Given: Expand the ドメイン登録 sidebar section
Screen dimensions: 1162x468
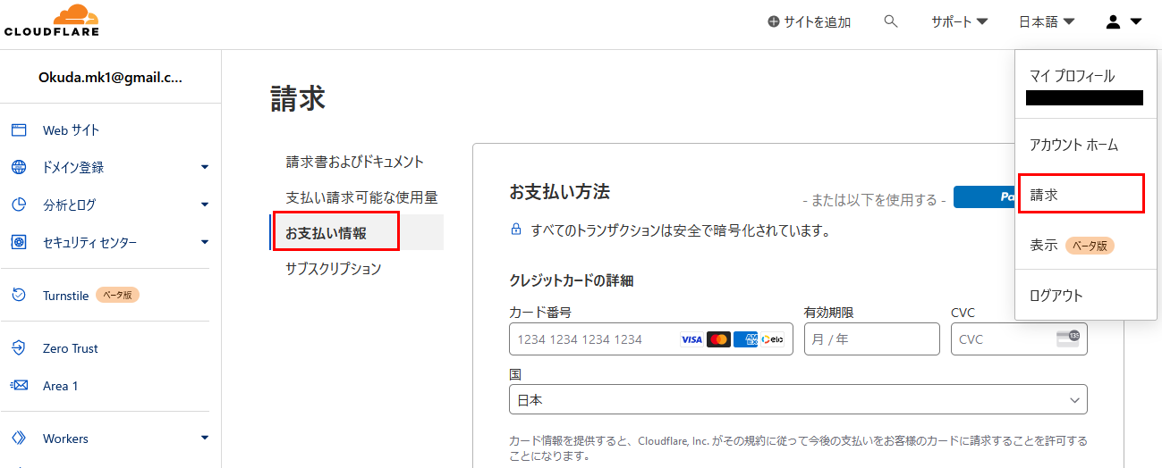Looking at the screenshot, I should tap(204, 167).
